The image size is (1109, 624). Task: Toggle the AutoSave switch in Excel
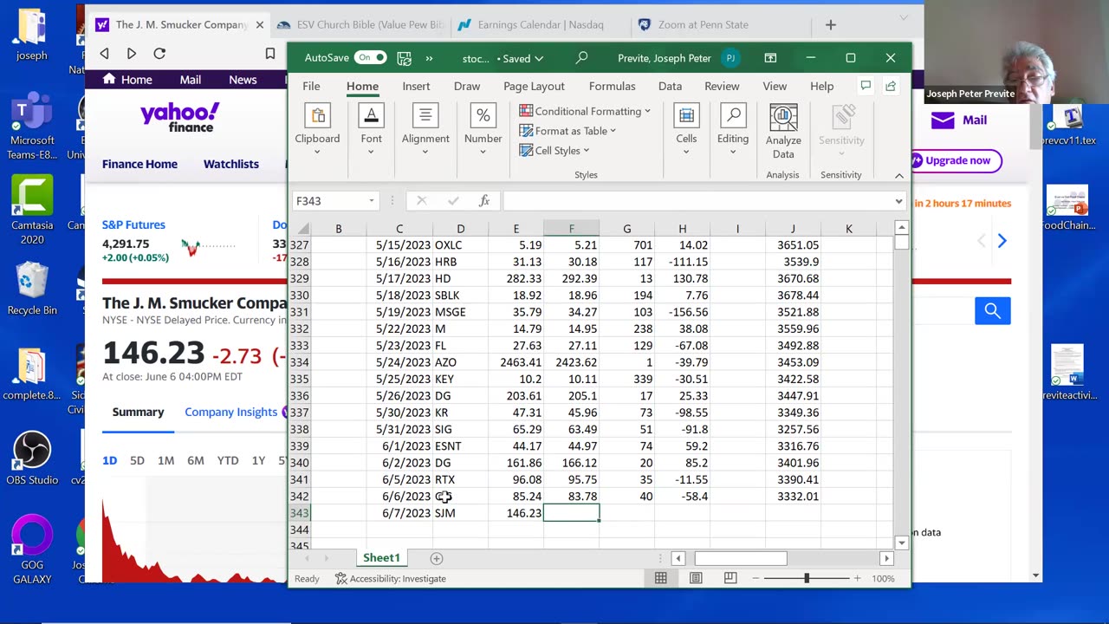370,58
